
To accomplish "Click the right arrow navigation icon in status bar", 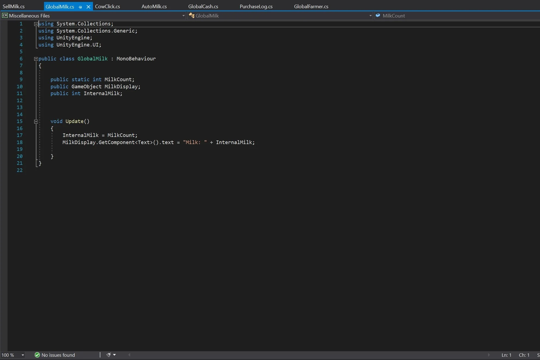I will pos(489,355).
